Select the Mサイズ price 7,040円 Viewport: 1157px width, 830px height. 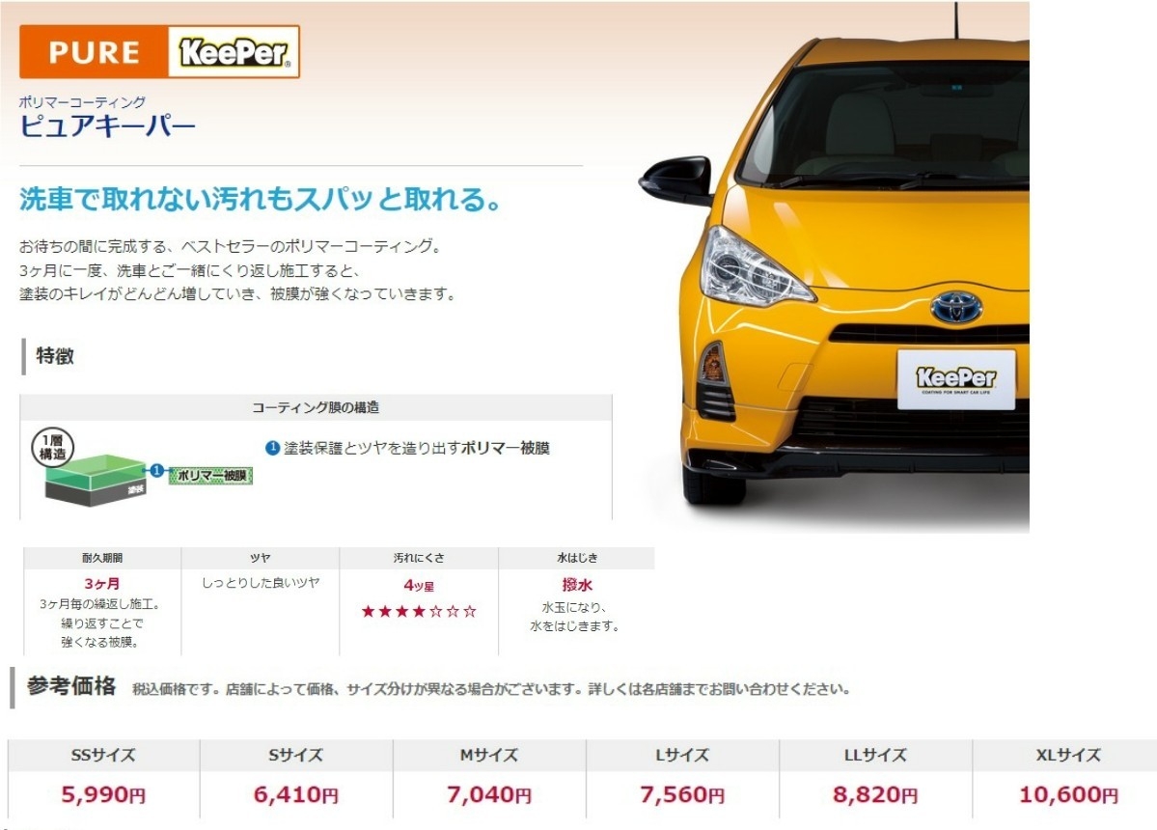489,794
